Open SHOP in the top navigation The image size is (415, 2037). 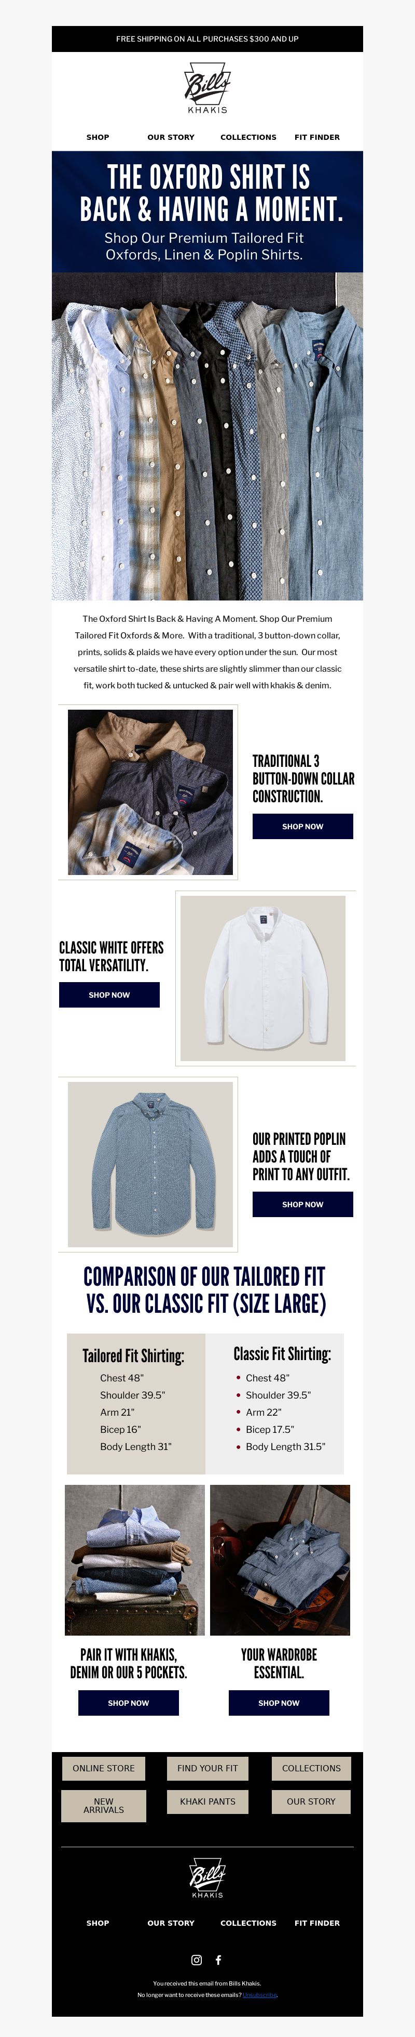pos(98,137)
